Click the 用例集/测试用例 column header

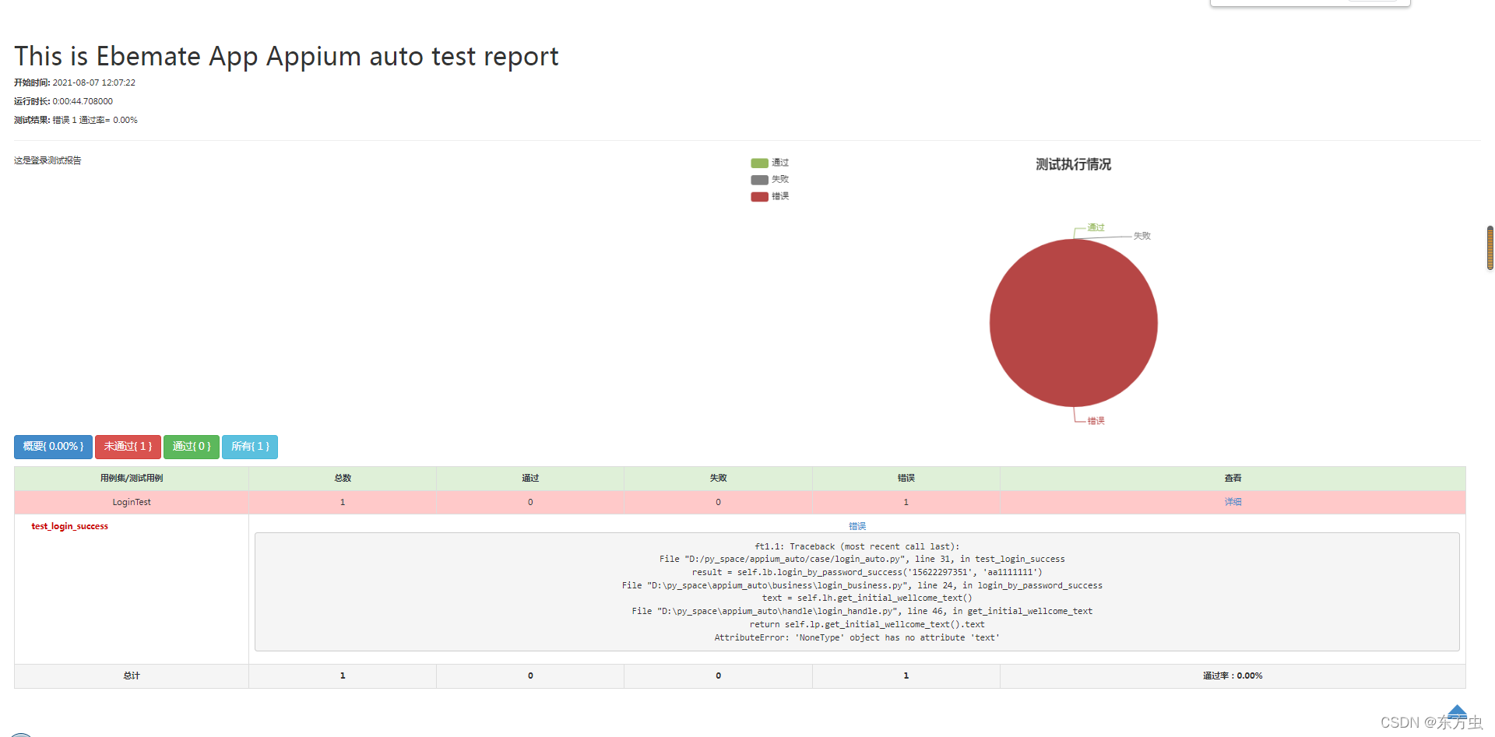pyautogui.click(x=132, y=478)
